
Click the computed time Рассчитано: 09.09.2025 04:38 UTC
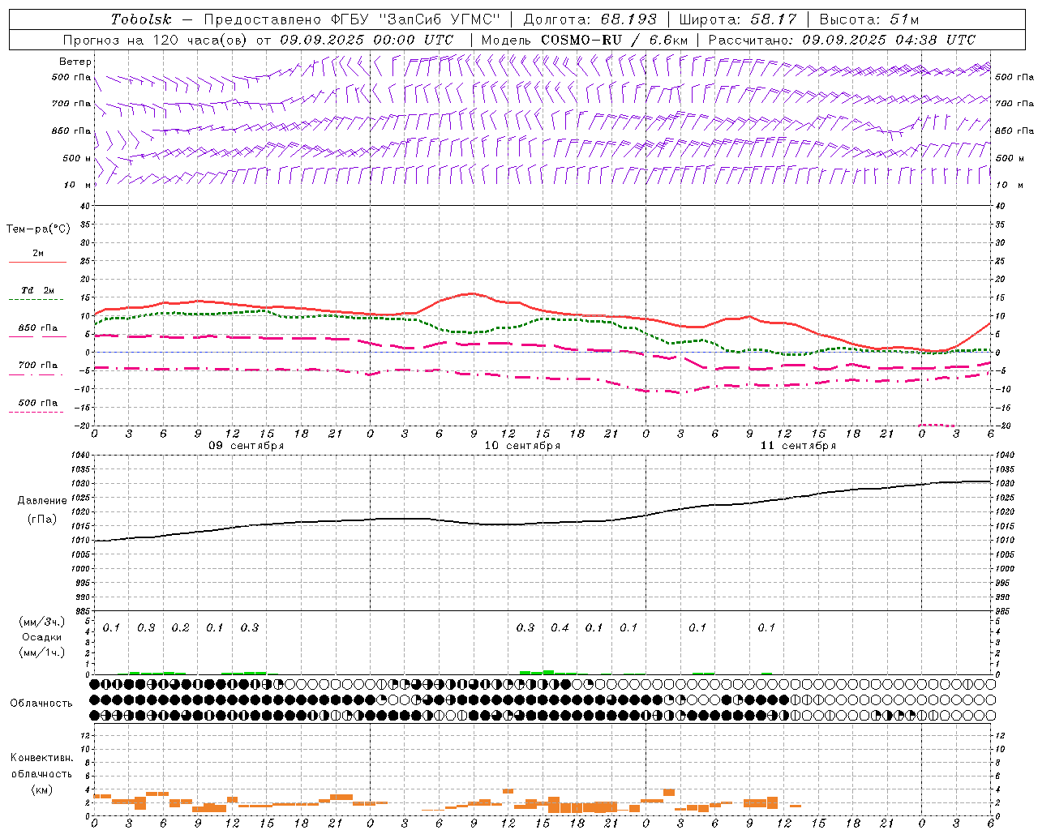[842, 40]
